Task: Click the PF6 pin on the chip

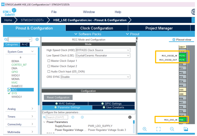Action: [x=183, y=98]
